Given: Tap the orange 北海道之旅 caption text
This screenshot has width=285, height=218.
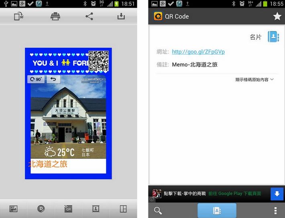Looking at the screenshot, I should pyautogui.click(x=48, y=164).
